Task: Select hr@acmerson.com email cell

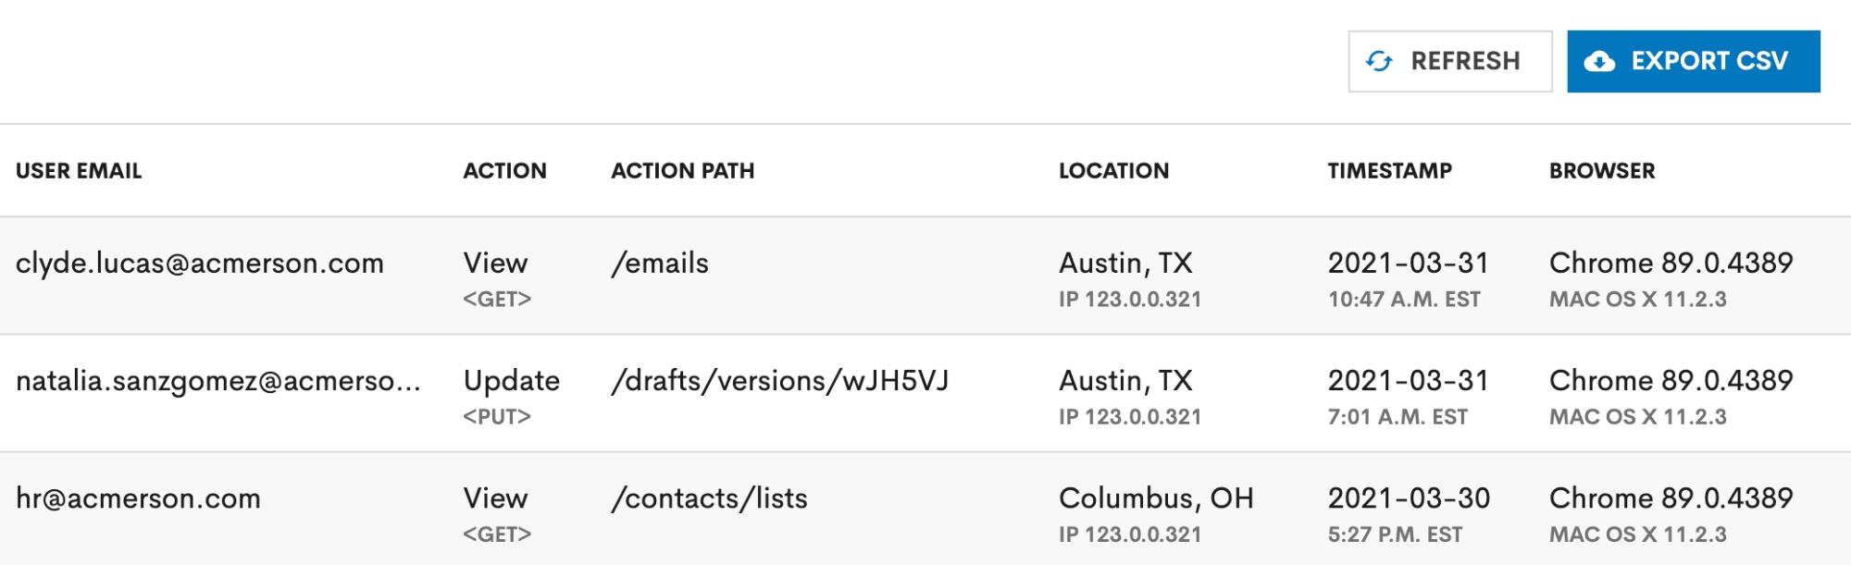Action: tap(138, 498)
